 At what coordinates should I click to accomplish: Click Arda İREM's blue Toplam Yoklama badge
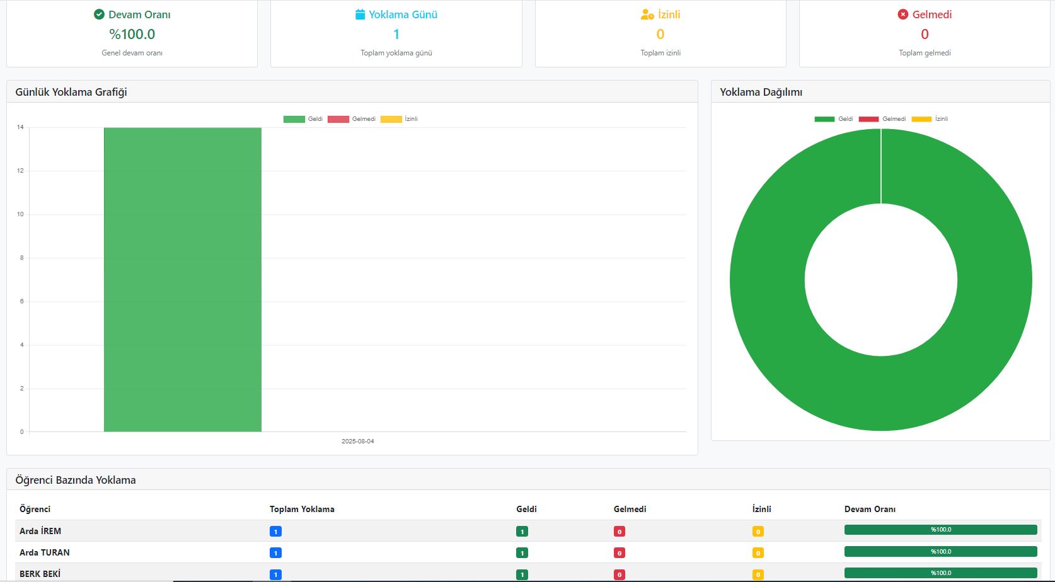click(x=275, y=532)
